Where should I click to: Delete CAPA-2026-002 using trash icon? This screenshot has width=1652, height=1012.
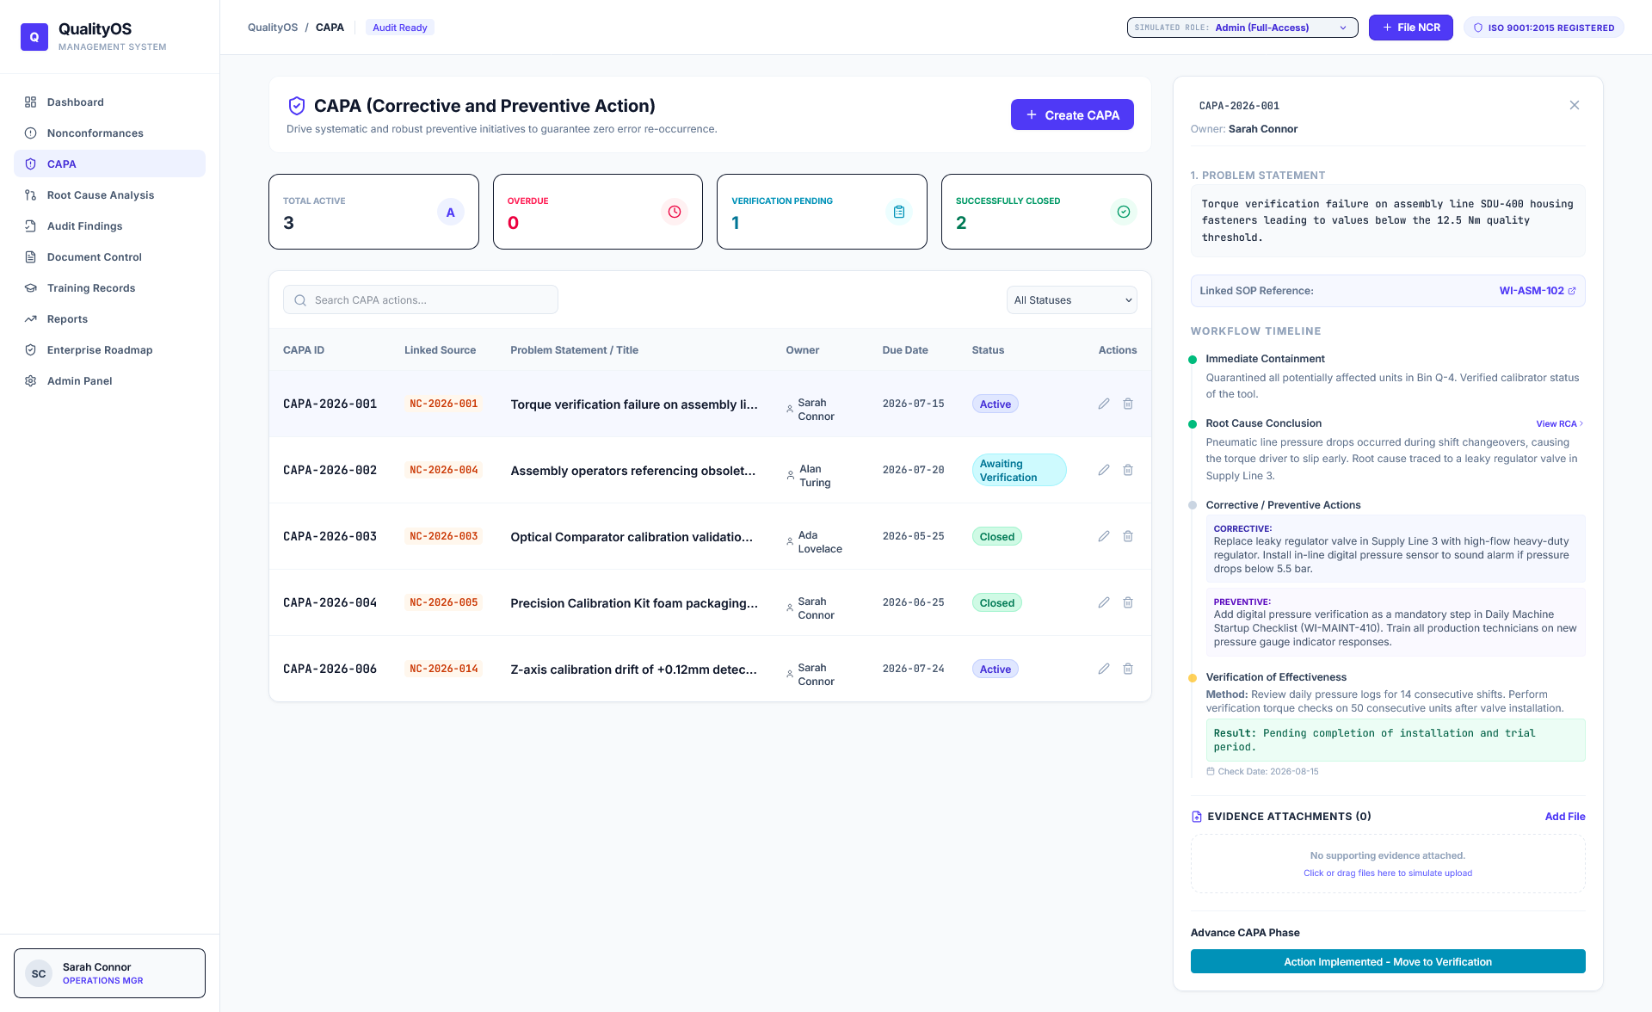coord(1128,470)
